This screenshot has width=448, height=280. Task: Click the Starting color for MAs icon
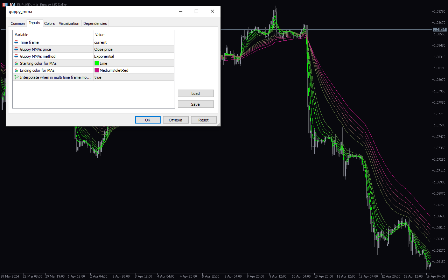coord(16,63)
